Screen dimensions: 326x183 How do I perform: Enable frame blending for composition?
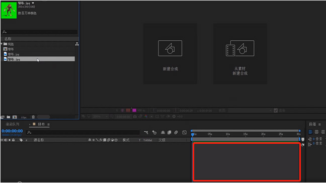click(x=169, y=132)
